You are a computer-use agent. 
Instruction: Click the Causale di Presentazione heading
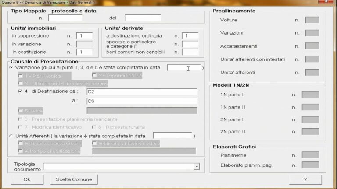click(x=44, y=62)
